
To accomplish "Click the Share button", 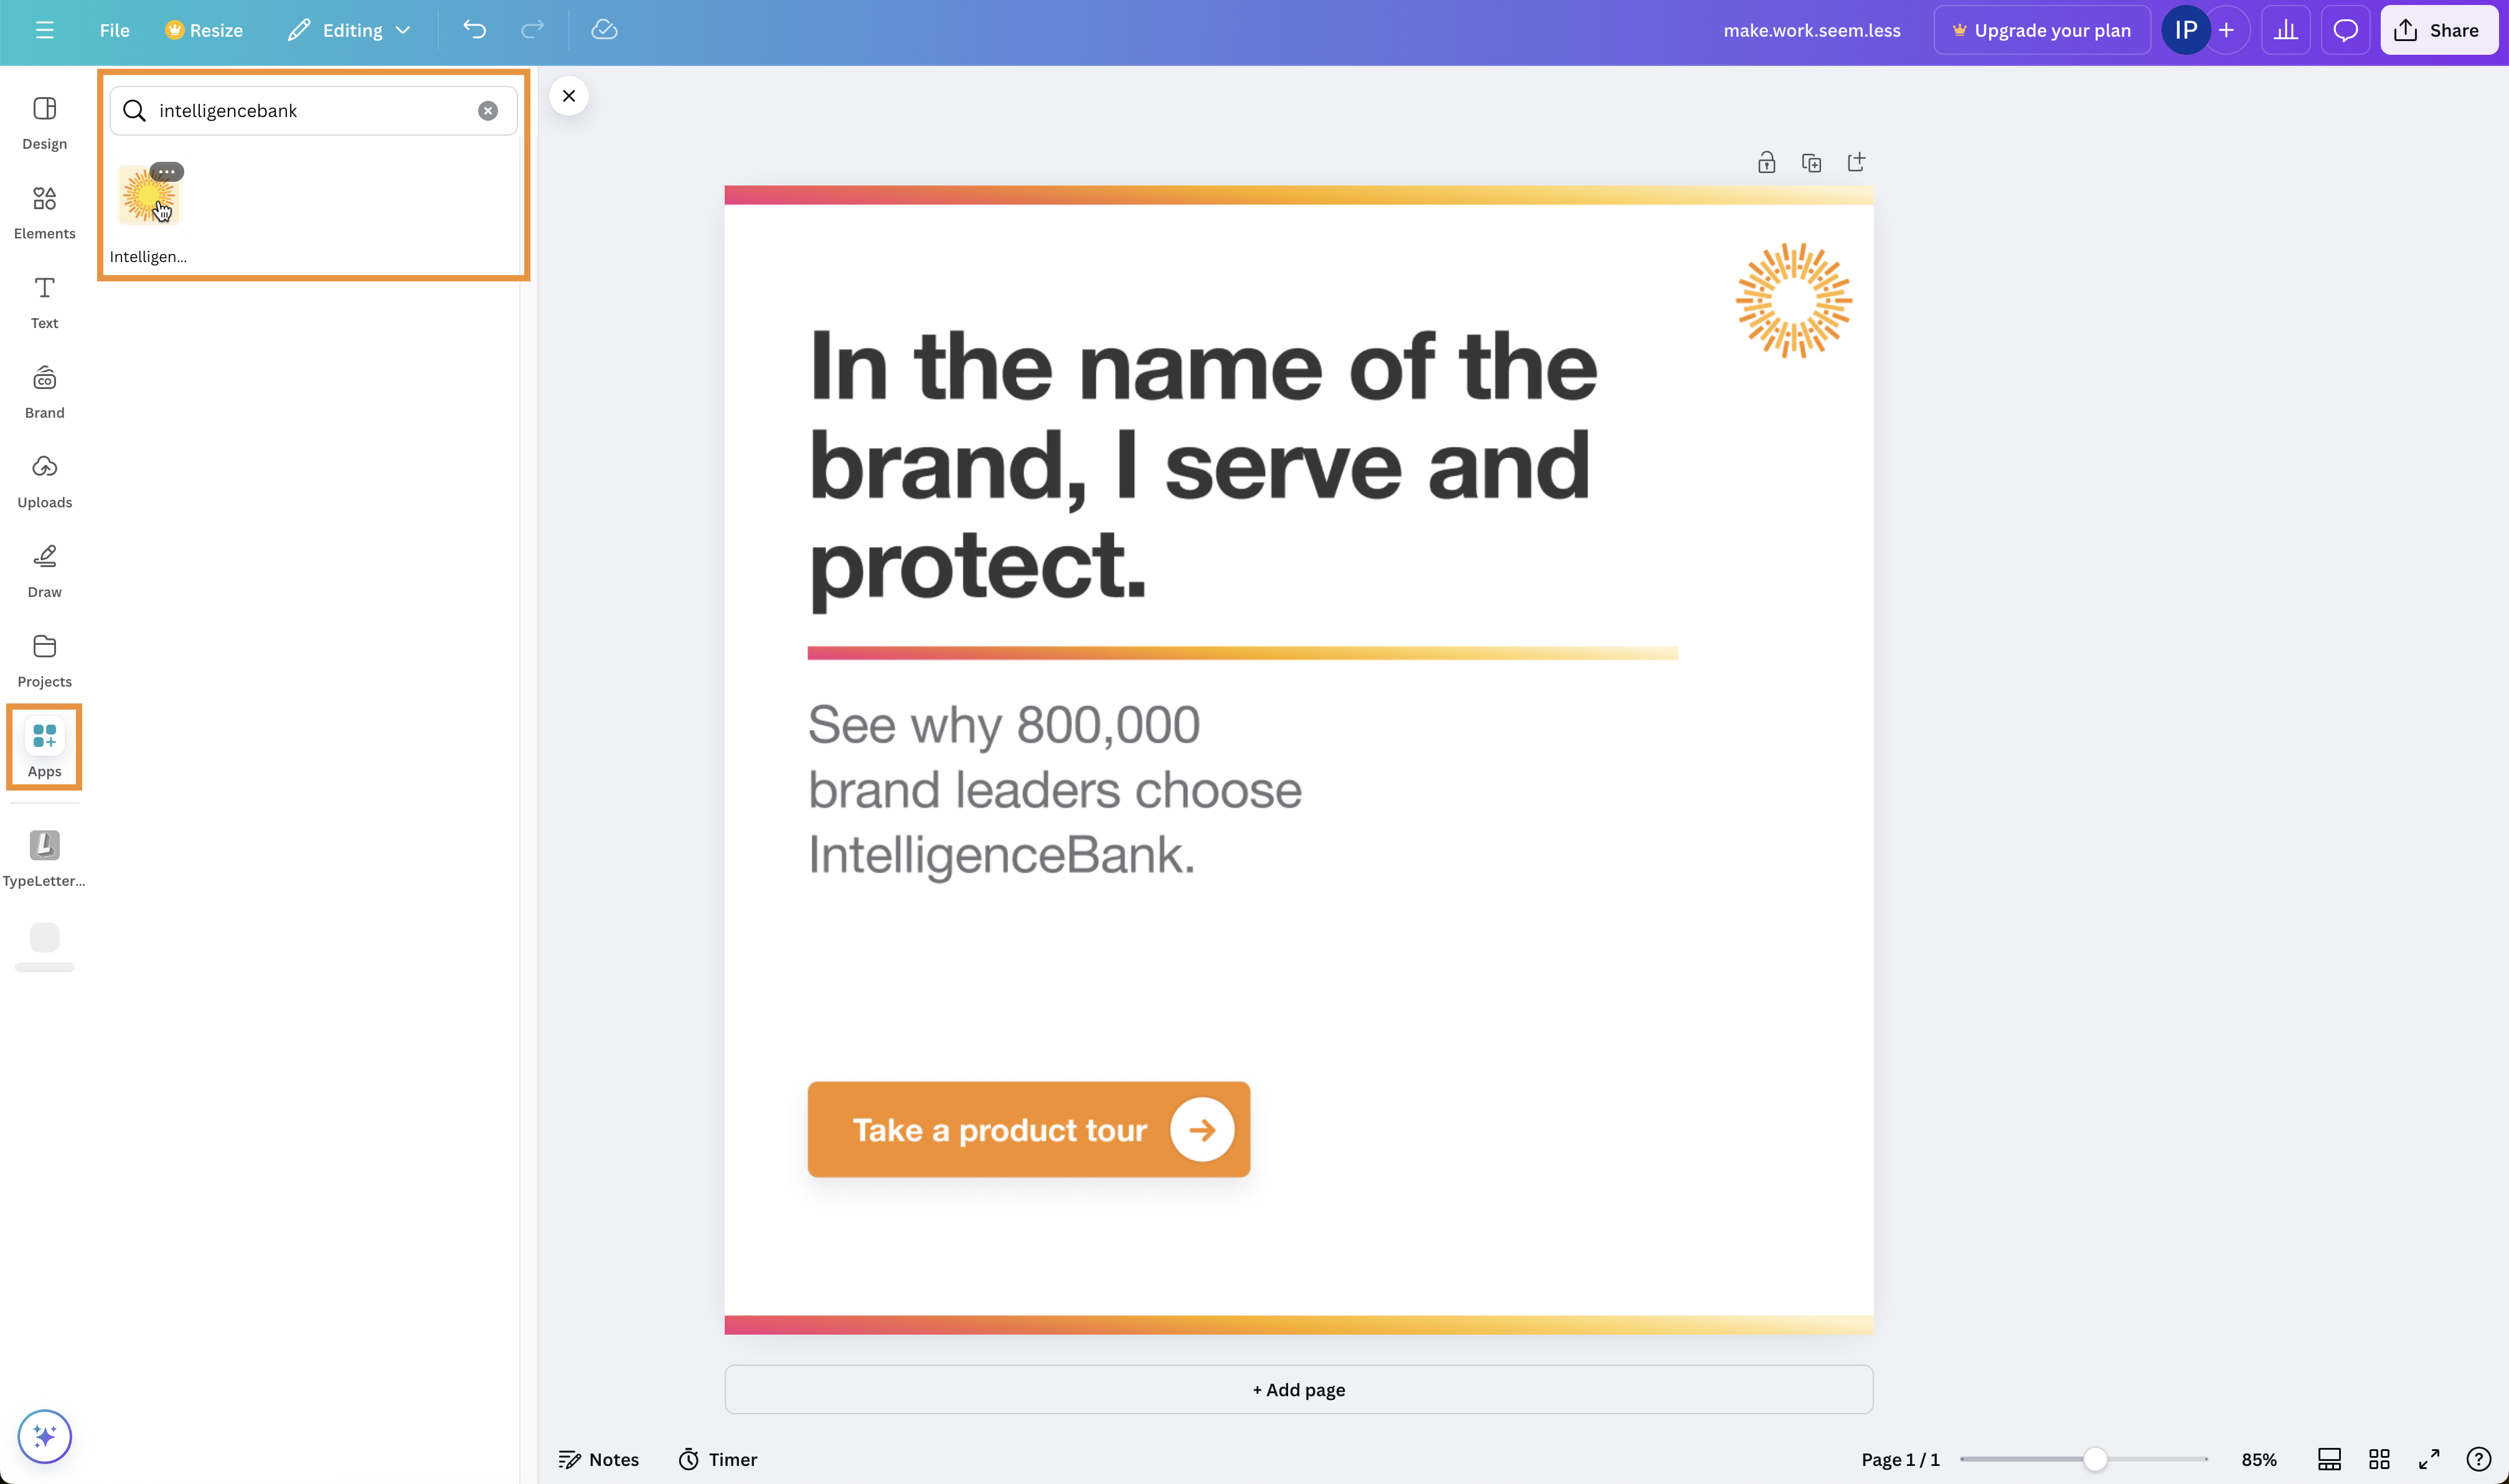I will click(x=2438, y=30).
